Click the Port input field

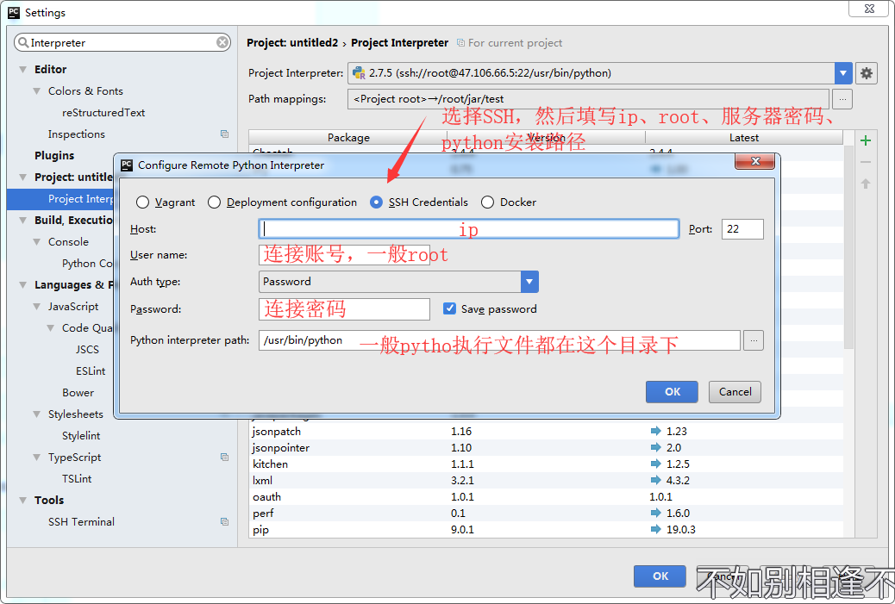point(742,228)
